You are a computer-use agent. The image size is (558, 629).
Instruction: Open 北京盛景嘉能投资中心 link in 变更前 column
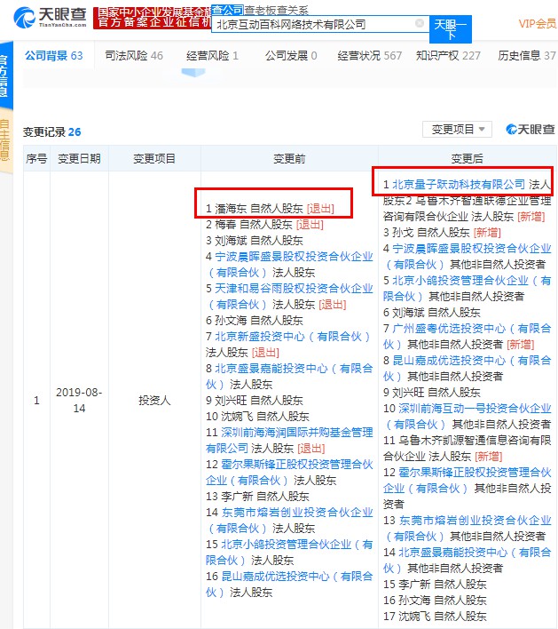[x=289, y=377]
